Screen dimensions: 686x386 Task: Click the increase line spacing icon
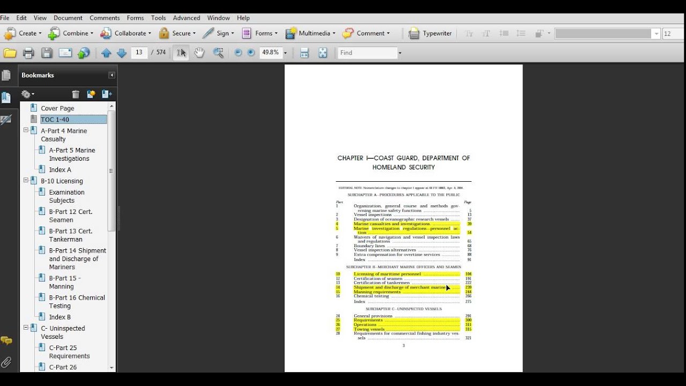pos(520,33)
